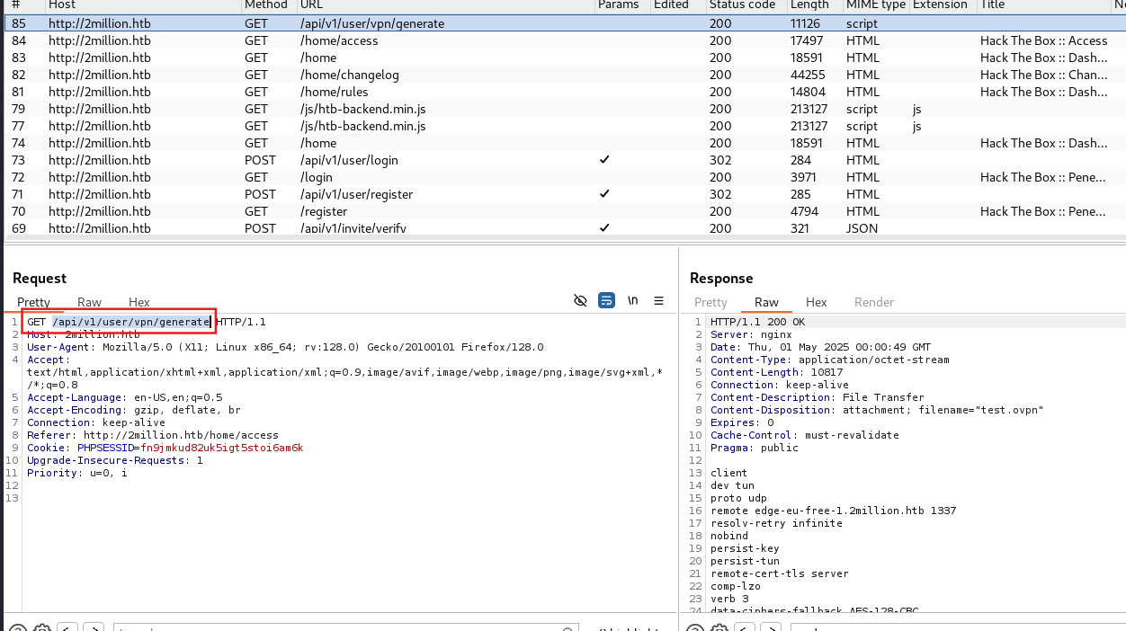Click the 'remote edge-eu-free-1.2million.htb 1337' line
Viewport: 1126px width, 631px height.
point(834,511)
